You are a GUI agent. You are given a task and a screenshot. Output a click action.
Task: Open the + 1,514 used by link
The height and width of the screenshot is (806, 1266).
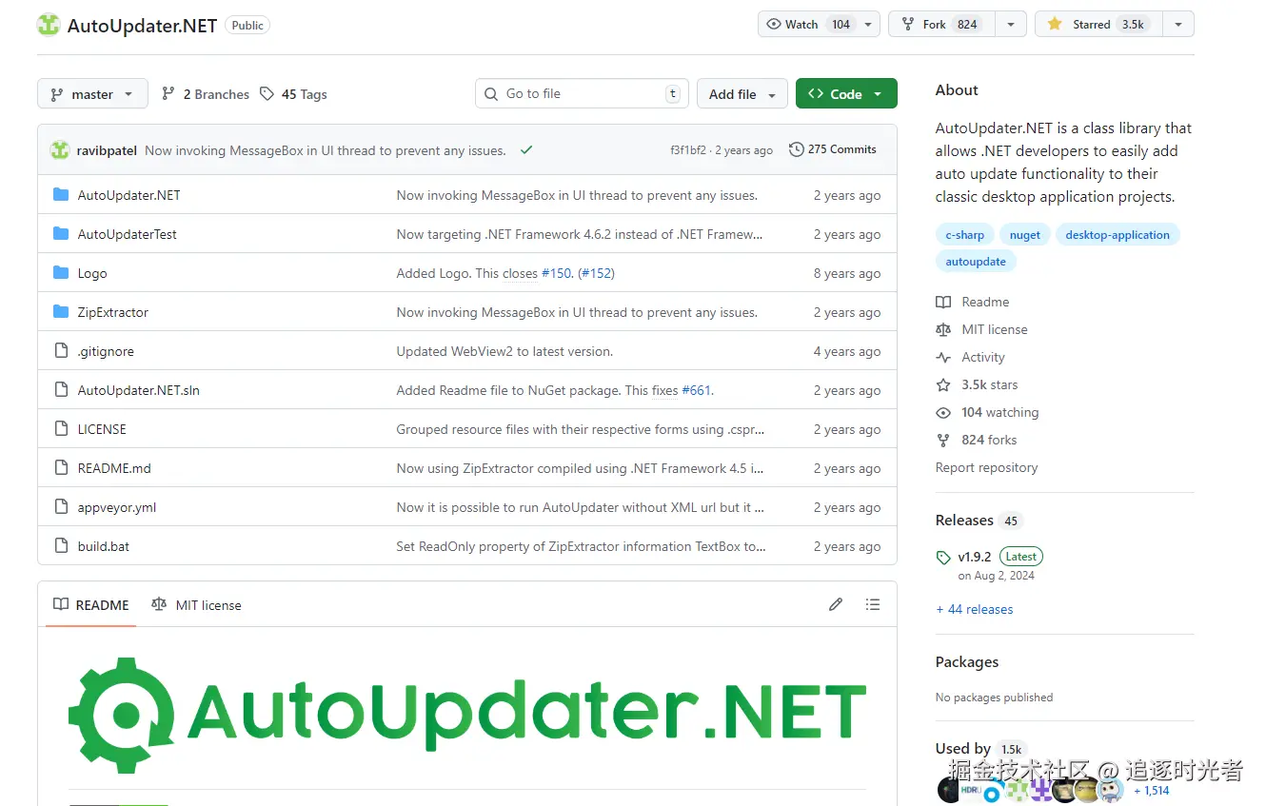[1151, 790]
